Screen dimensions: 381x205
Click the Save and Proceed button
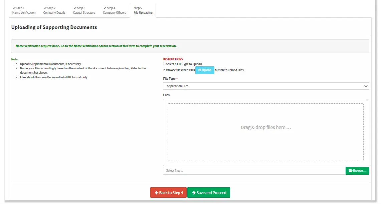tap(209, 192)
